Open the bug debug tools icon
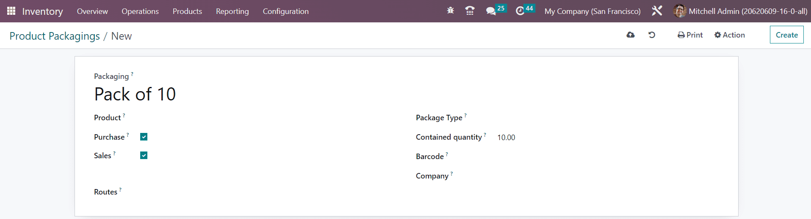This screenshot has width=811, height=219. (x=451, y=11)
